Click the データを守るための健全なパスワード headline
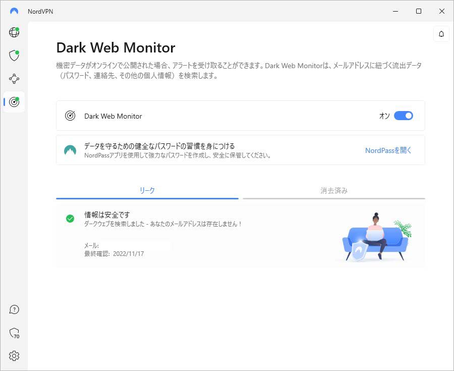Screen dimensions: 454x371 (159, 146)
